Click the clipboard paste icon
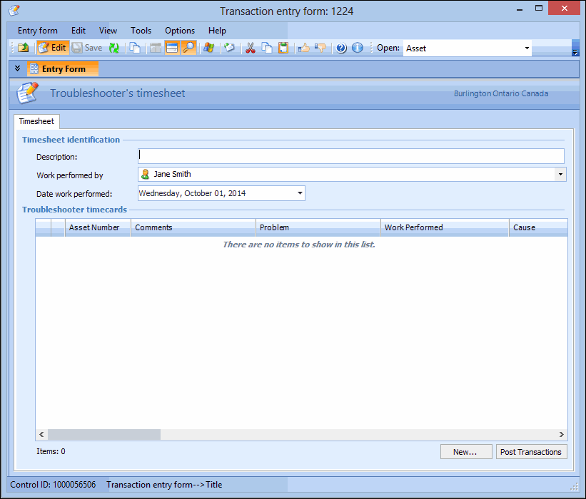The width and height of the screenshot is (586, 499). coord(283,48)
